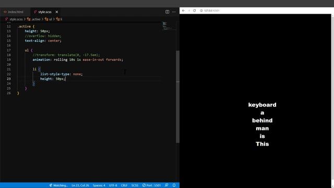This screenshot has height=188, width=334.
Task: Change end of line sequence CRLF
Action: (x=124, y=185)
